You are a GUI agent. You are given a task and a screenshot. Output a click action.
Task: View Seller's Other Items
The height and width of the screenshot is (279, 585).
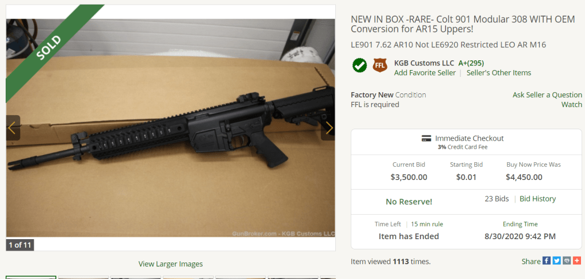coord(498,73)
